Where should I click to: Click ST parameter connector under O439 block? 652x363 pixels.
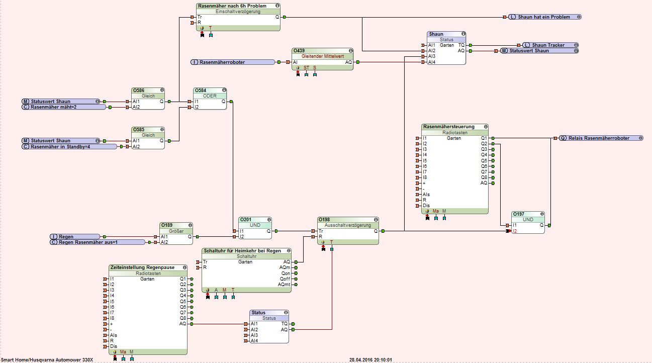306,74
